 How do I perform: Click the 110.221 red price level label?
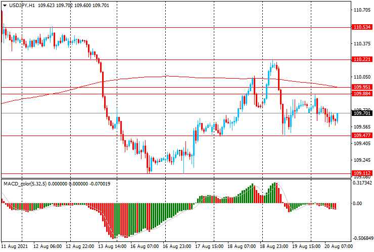pos(362,59)
